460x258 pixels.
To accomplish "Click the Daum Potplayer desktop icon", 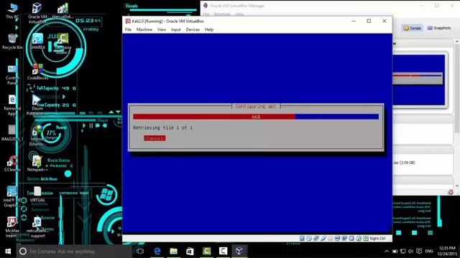I will tap(37, 105).
